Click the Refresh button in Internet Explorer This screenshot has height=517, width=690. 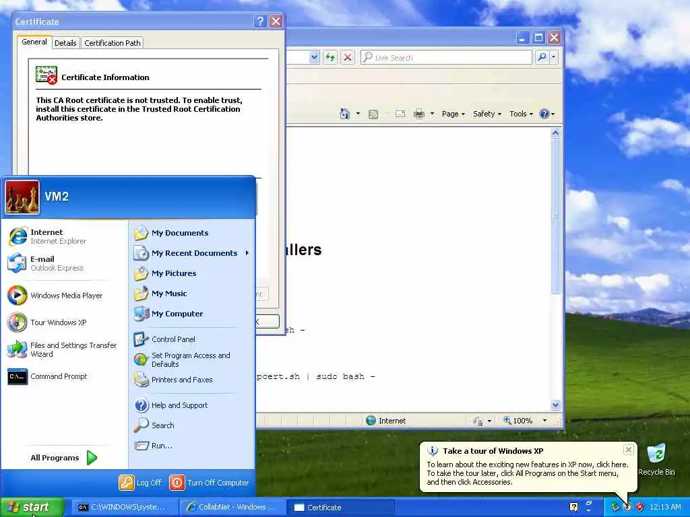pos(330,57)
